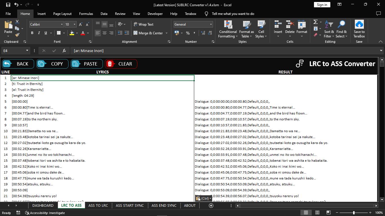
Task: Open Conditional Formatting menu
Action: click(x=228, y=29)
